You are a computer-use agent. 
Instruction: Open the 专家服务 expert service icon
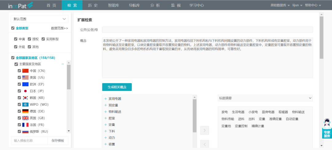pyautogui.click(x=326, y=129)
